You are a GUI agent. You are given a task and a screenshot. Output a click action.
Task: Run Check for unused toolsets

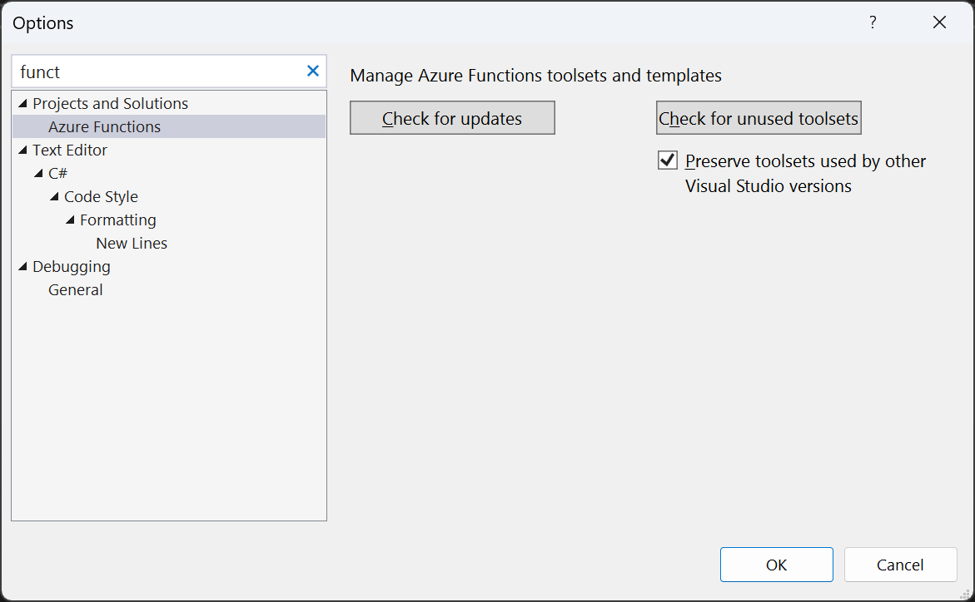click(x=758, y=117)
